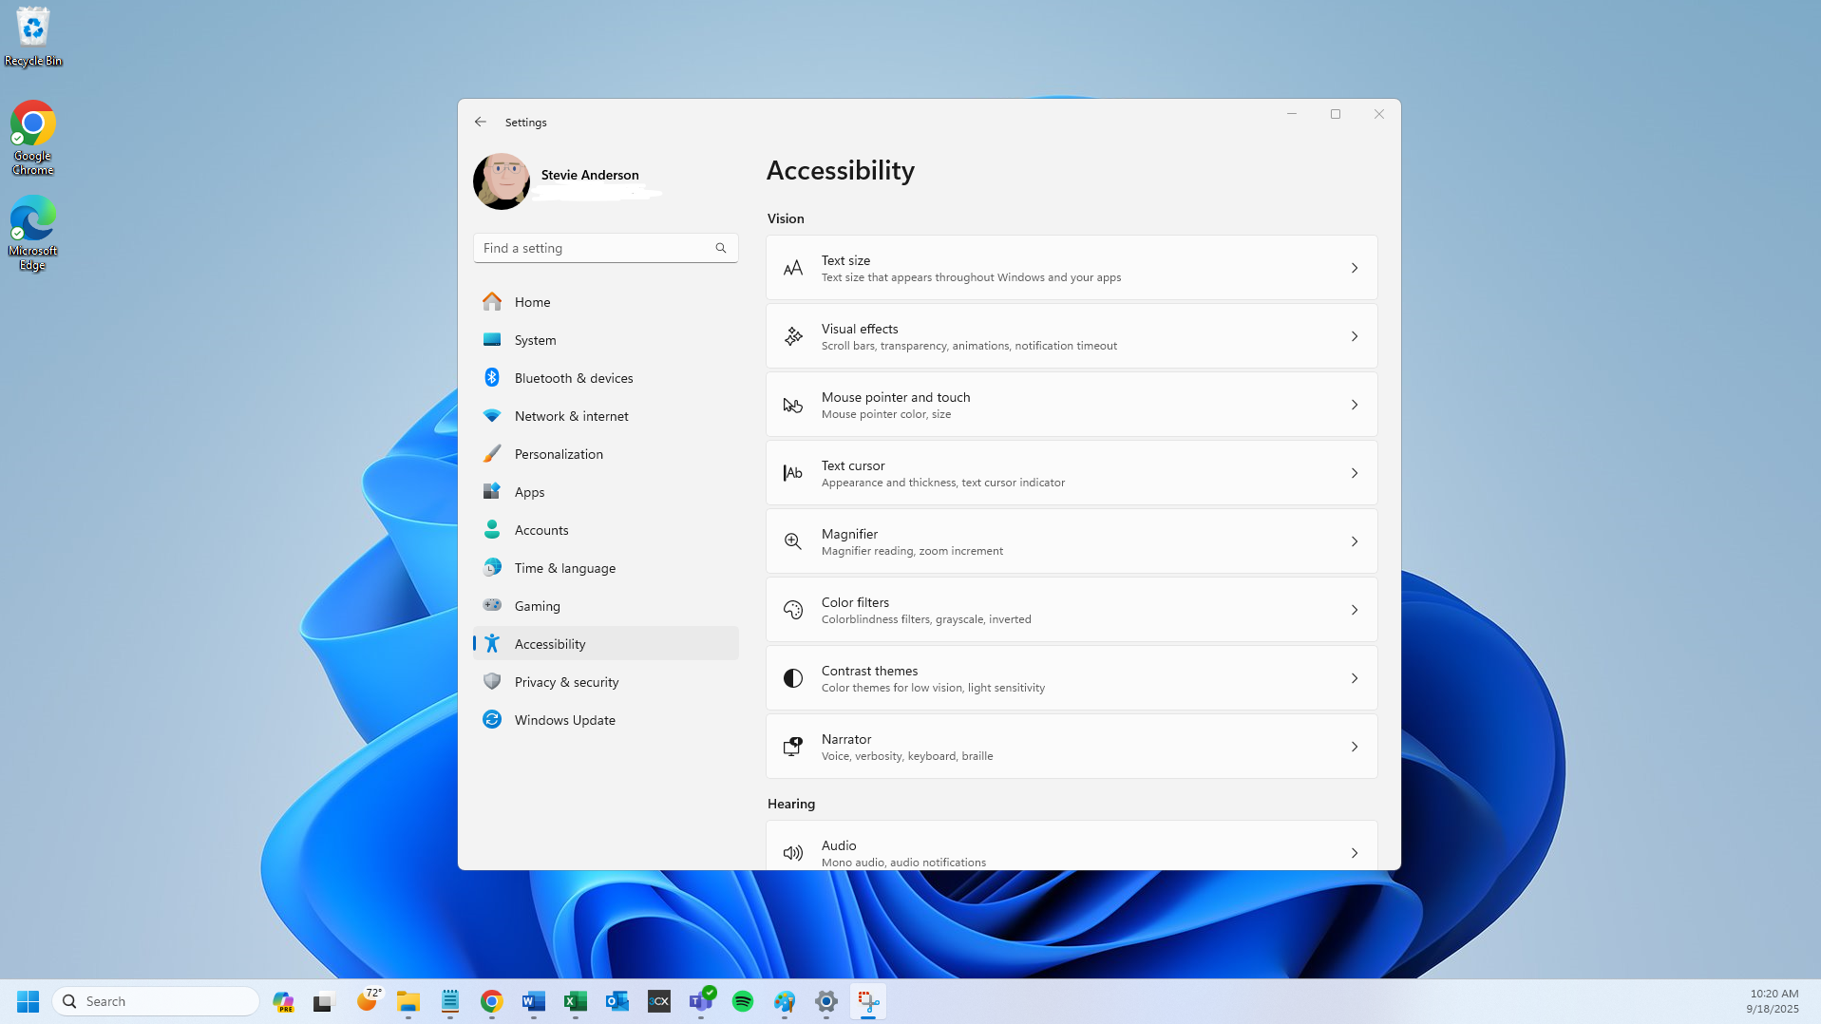Open the Narrator option
The width and height of the screenshot is (1821, 1024).
point(1072,747)
